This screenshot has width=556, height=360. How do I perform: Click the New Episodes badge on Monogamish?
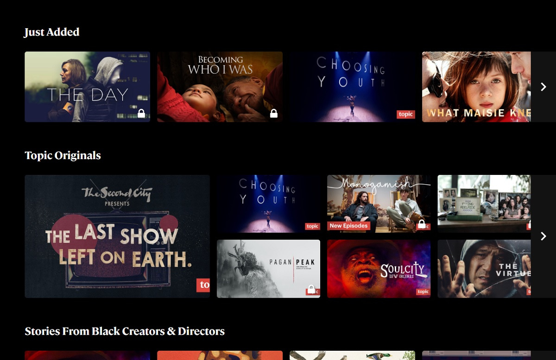[349, 226]
